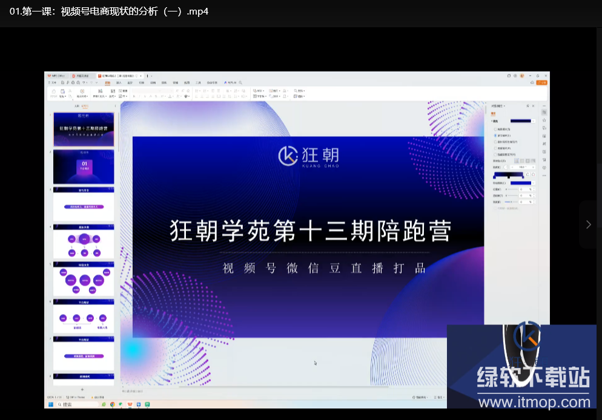Select the solid fill radio option
Viewport: 602px width, 420px height.
click(495, 129)
